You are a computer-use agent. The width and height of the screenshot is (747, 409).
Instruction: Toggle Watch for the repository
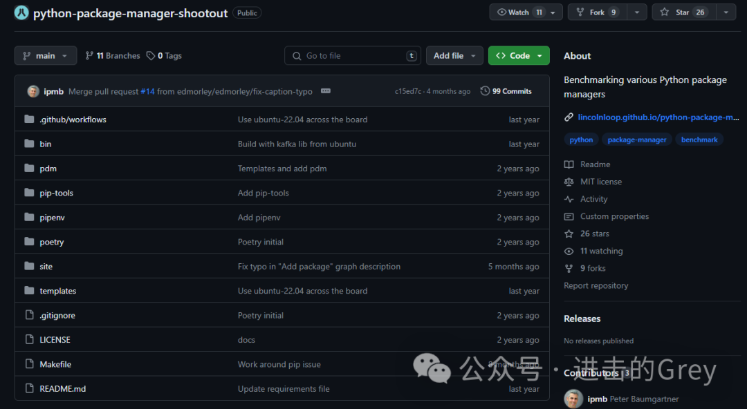pyautogui.click(x=519, y=12)
